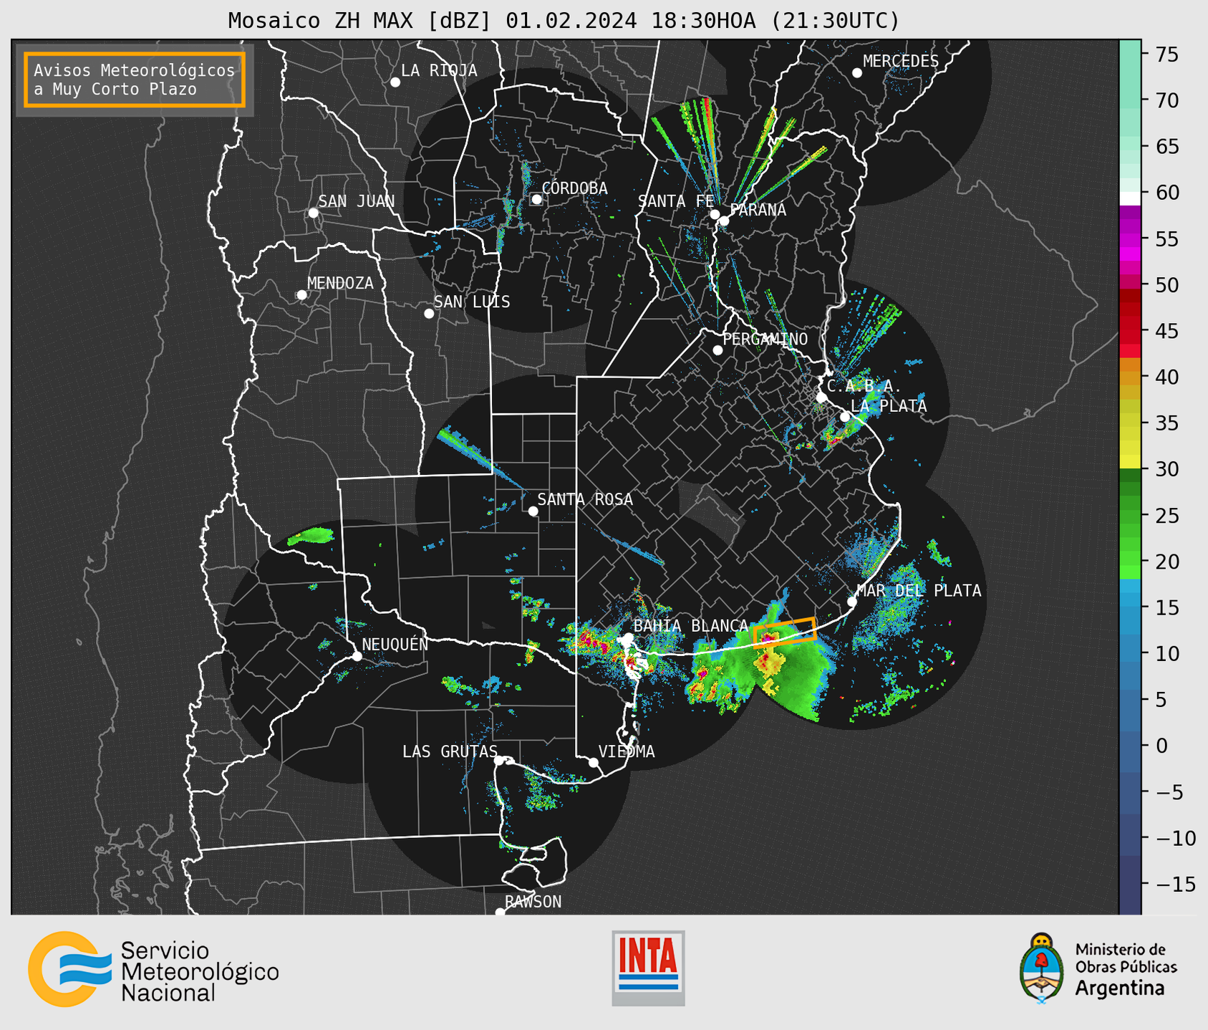Click the 75 dBZ value on color scale
This screenshot has height=1030, width=1208.
coord(1166,54)
